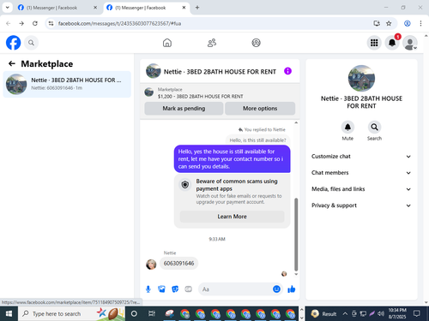
Task: Open volume control in system tray
Action: click(x=381, y=314)
